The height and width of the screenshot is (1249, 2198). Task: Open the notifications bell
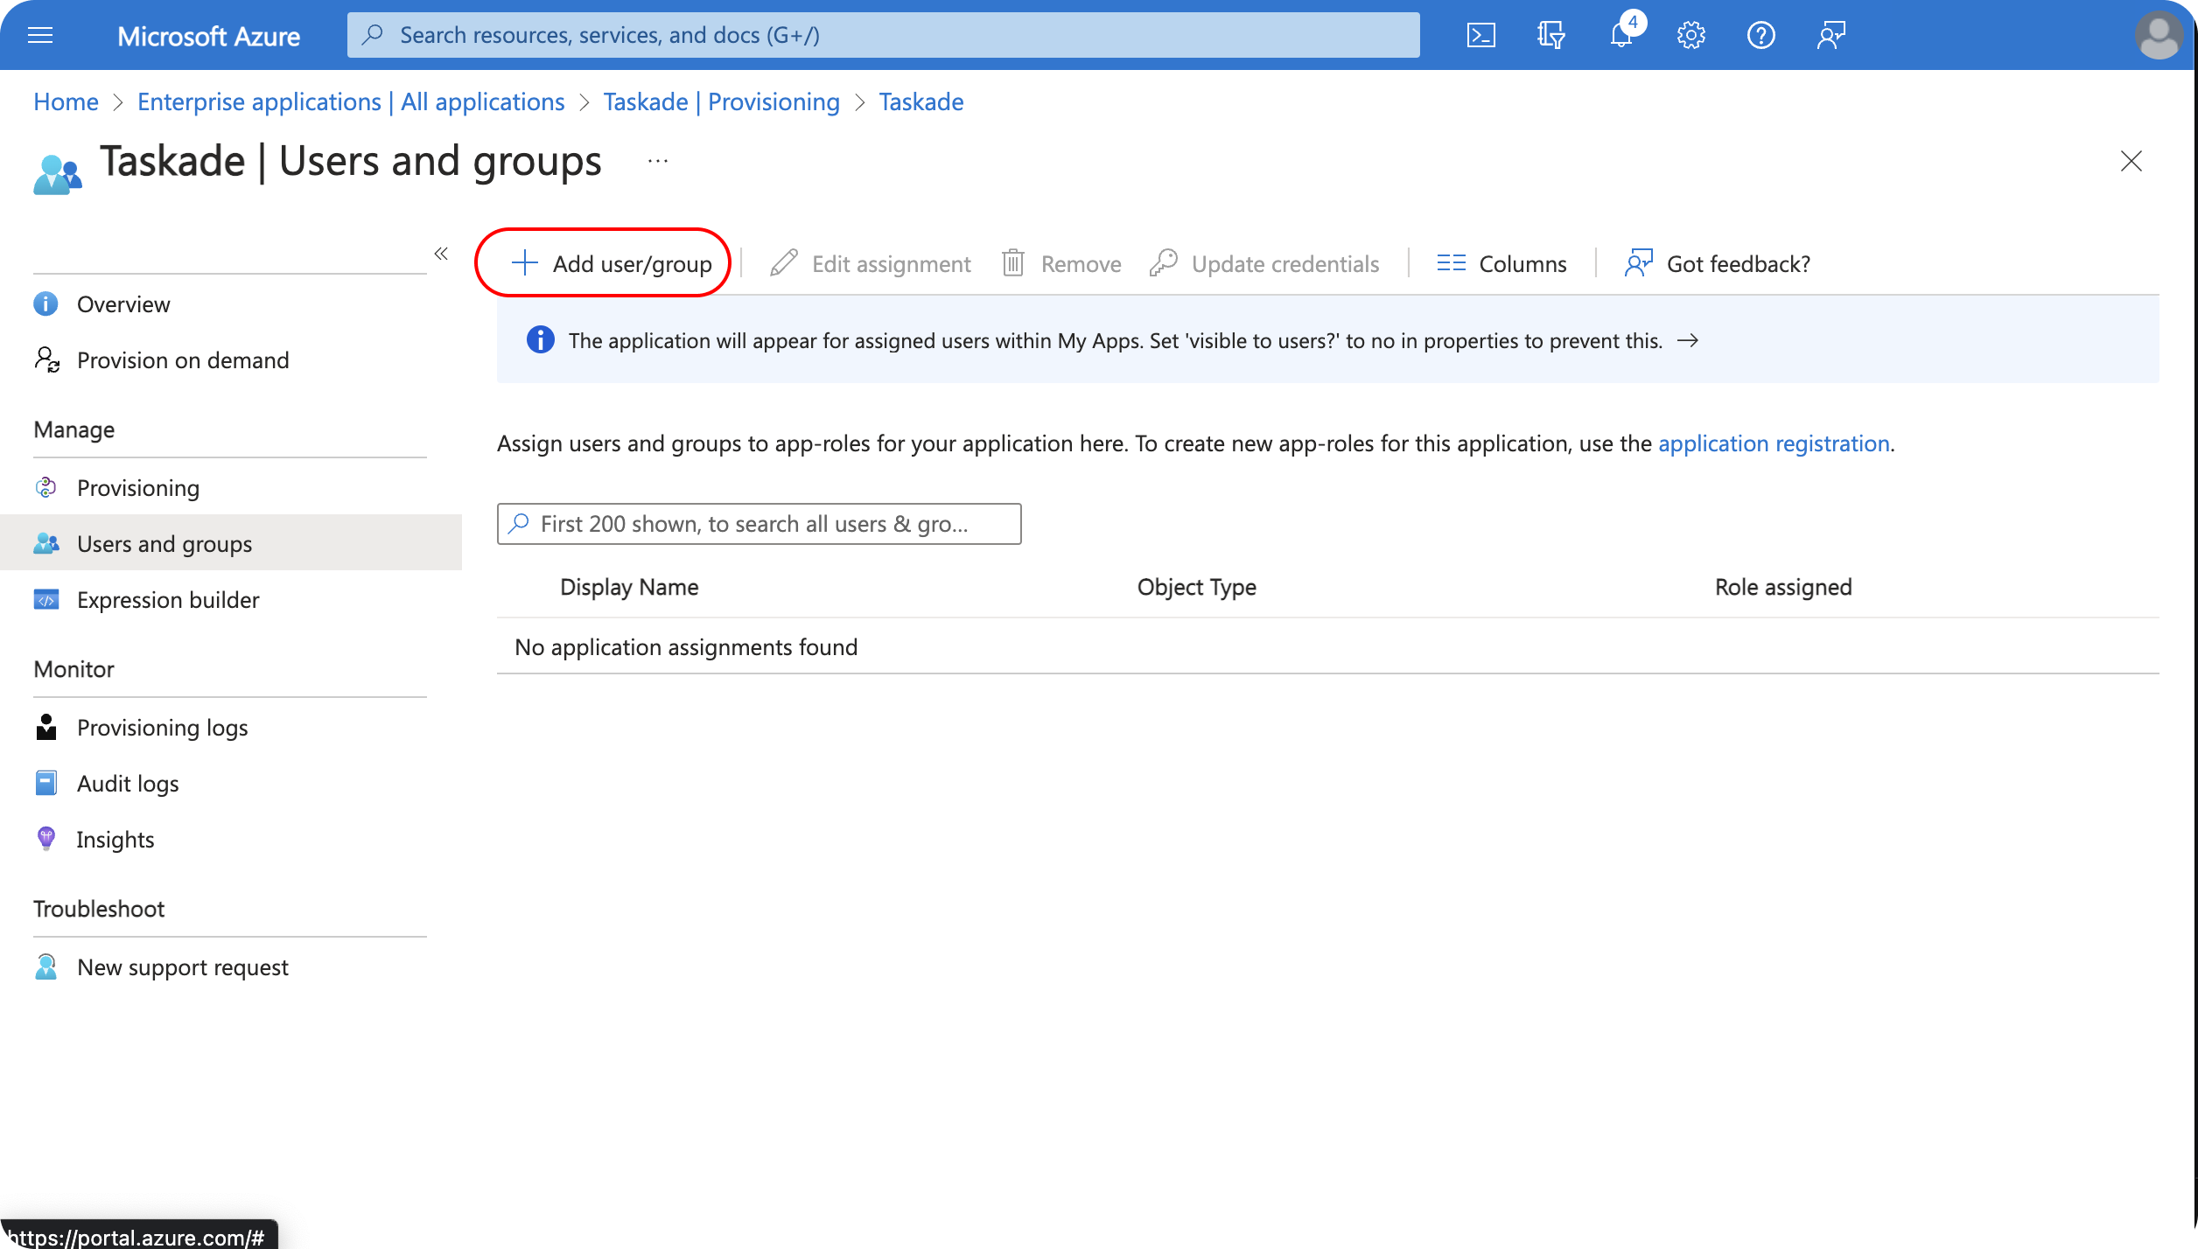coord(1620,35)
